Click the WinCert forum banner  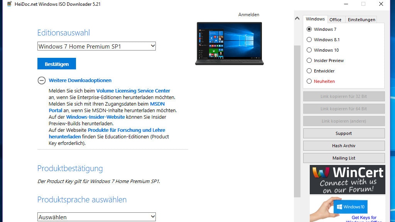pos(348,180)
